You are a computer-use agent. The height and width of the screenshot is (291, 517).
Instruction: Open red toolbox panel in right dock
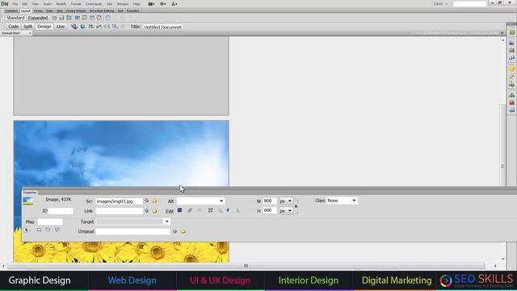511,103
